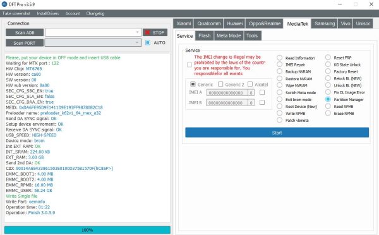Select the Service sub-tab
The width and height of the screenshot is (379, 235).
[x=184, y=36]
